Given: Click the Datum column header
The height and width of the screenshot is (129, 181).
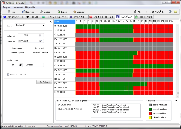Looking at the screenshot, I should (x=65, y=21).
